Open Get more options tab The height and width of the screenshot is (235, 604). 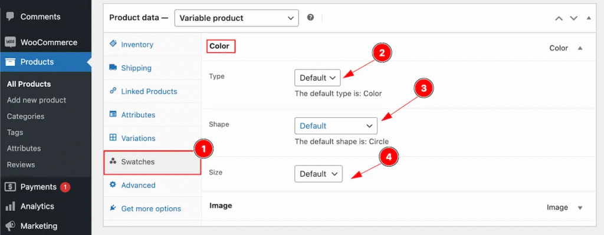pyautogui.click(x=153, y=209)
